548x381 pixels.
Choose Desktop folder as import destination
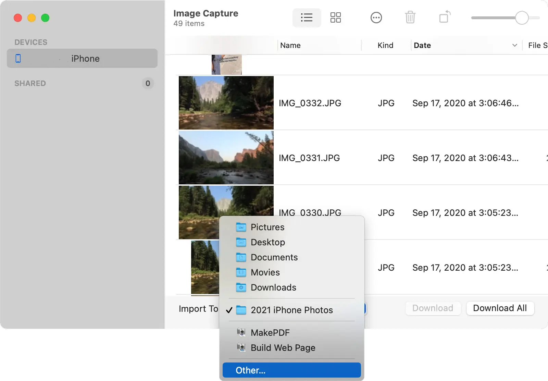pos(292,242)
